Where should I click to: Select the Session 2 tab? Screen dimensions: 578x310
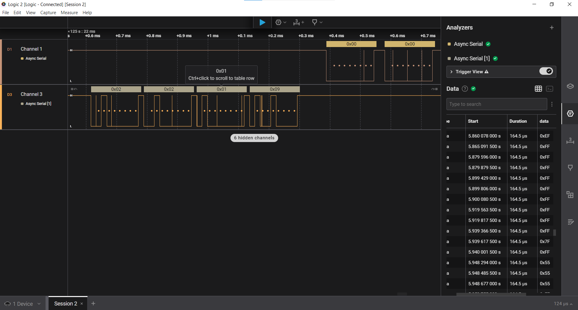point(65,304)
